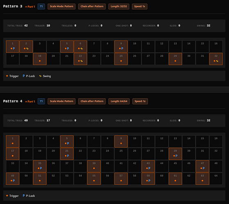The width and height of the screenshot is (229, 204).
Task: Click the P-Lock legend icon under Pattern 3
Action: (x=24, y=76)
